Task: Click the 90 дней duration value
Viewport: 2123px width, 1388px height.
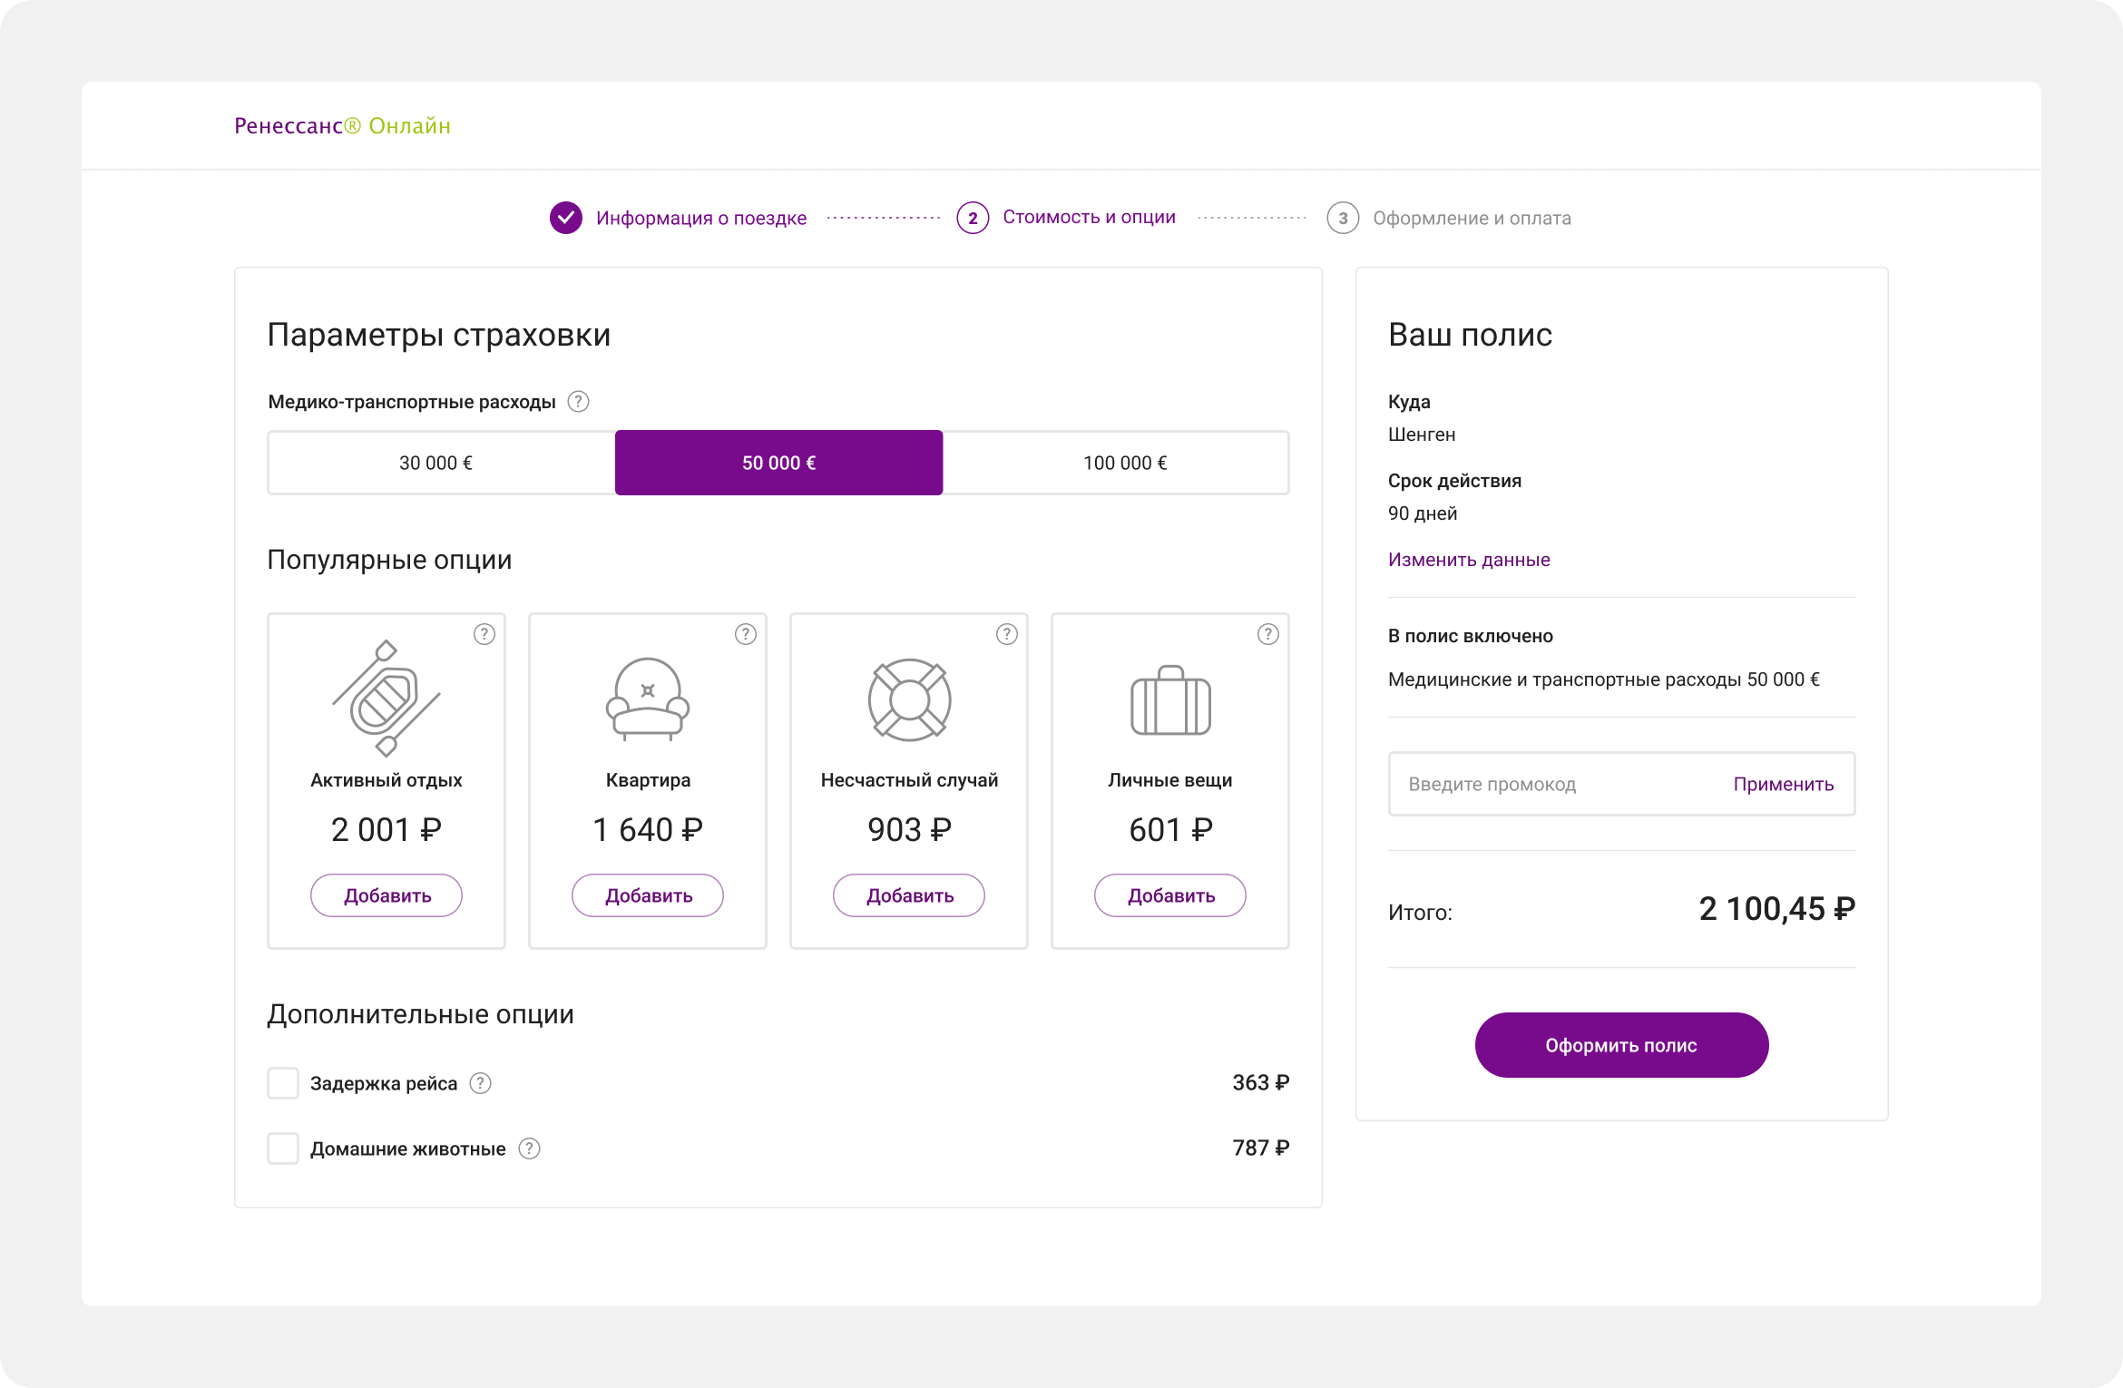Action: 1423,513
